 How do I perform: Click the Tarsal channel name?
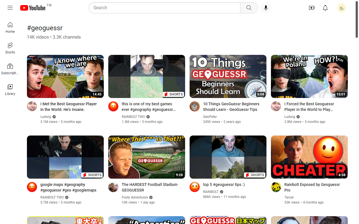pos(289,197)
